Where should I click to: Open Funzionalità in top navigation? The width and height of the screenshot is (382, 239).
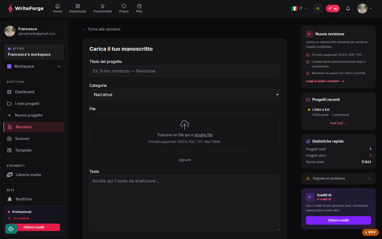pos(103,8)
